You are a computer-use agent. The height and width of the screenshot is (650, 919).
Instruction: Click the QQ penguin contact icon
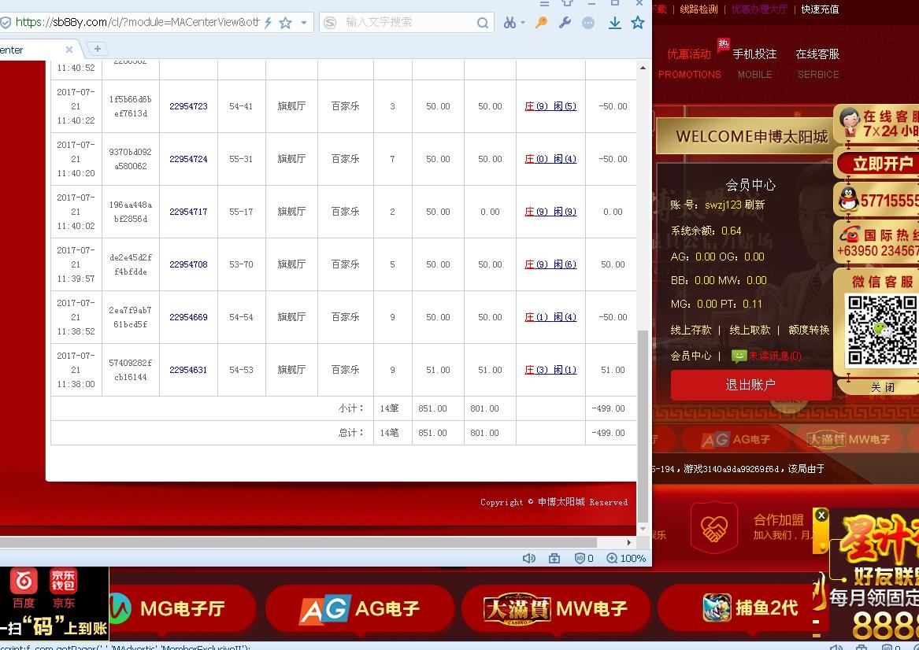click(849, 200)
